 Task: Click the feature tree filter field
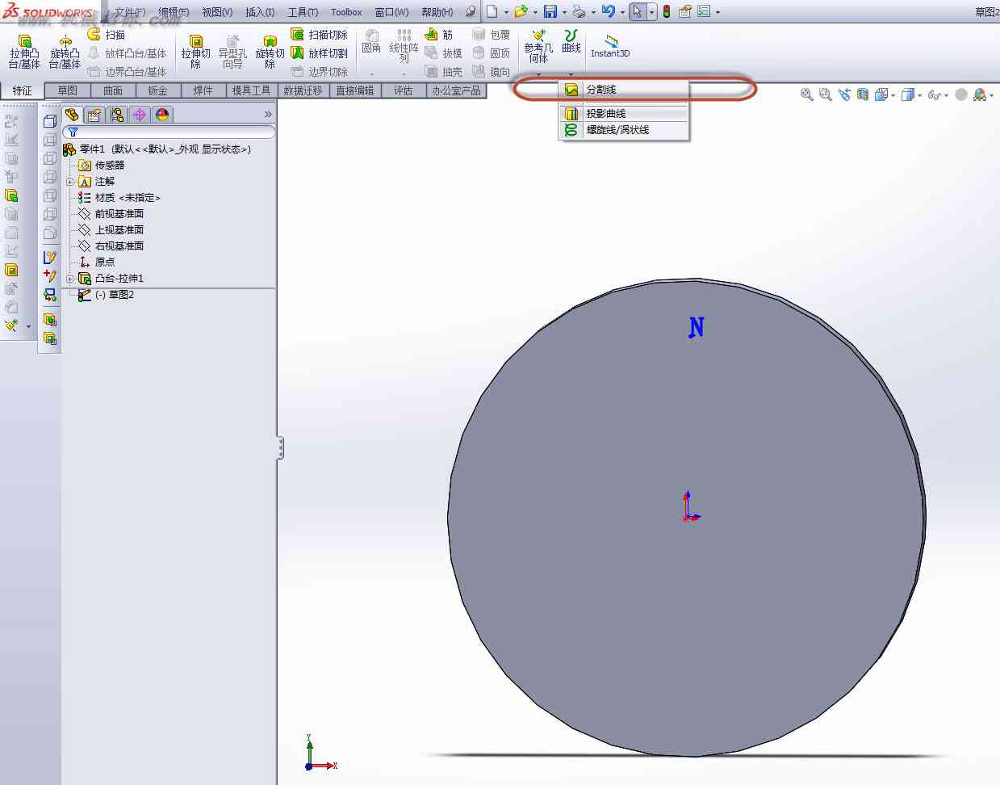coord(169,132)
